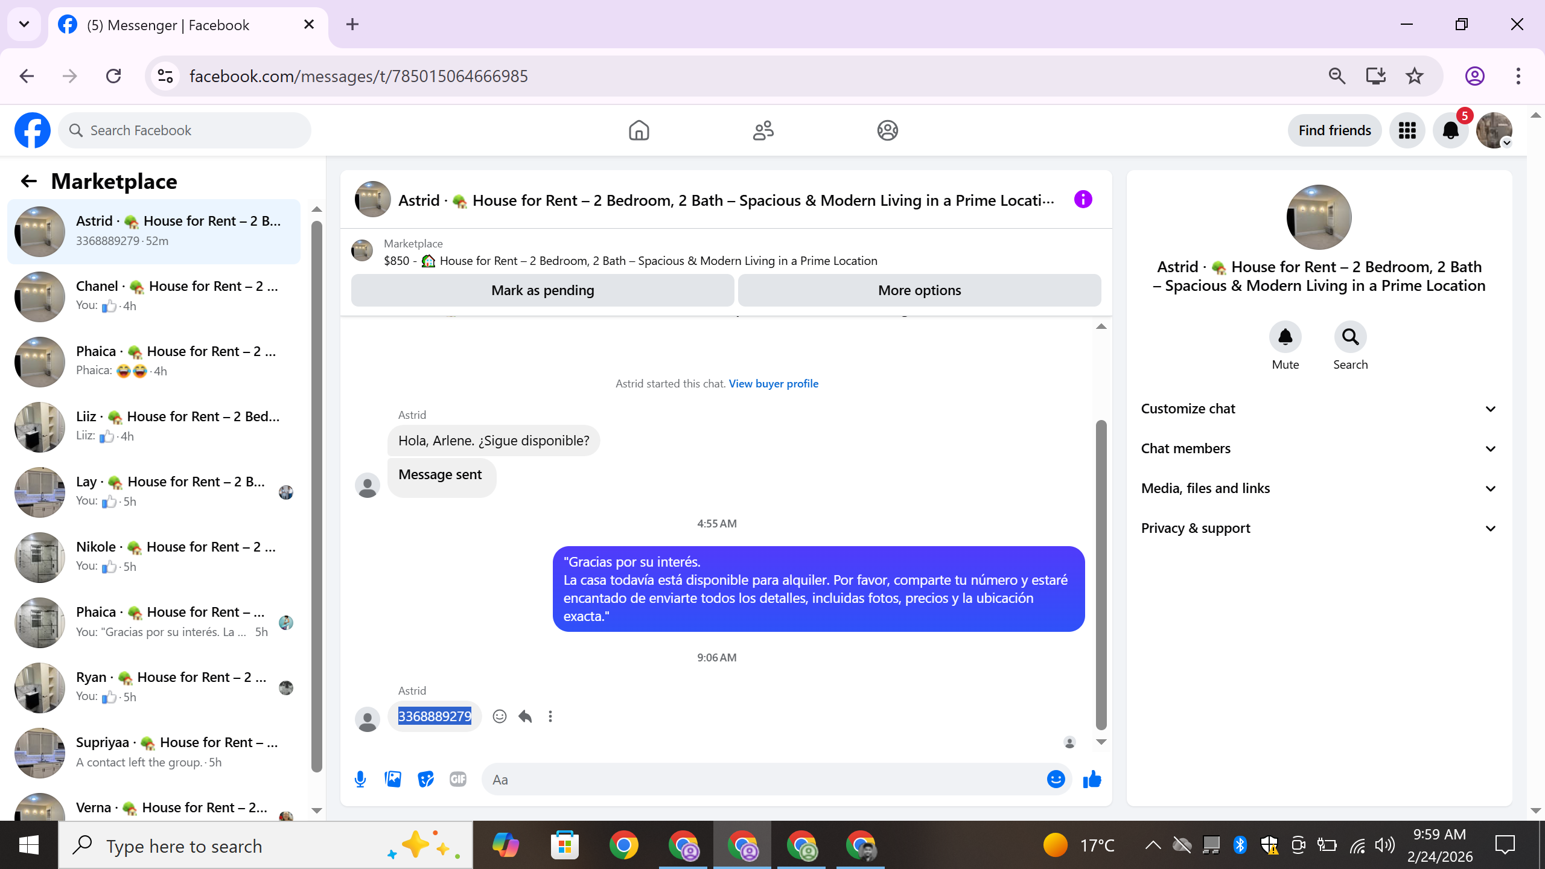Image resolution: width=1545 pixels, height=869 pixels.
Task: Go to Facebook Home tab
Action: [x=639, y=130]
